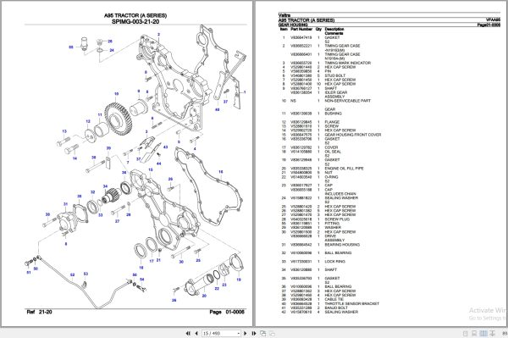Click the Valtra brand name at page top
This screenshot has width=508, height=338.
(284, 15)
